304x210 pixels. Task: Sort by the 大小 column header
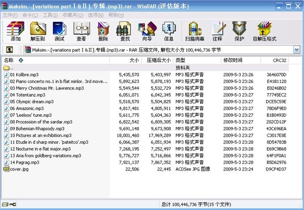pyautogui.click(x=126, y=60)
